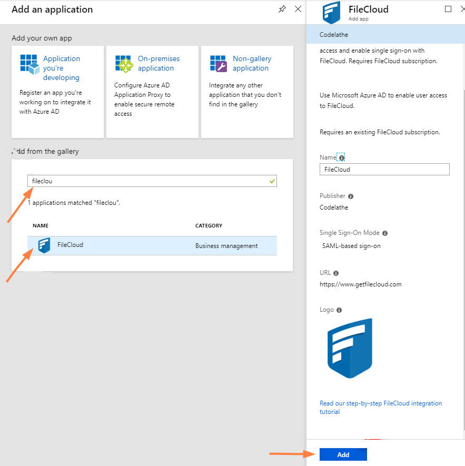The height and width of the screenshot is (466, 465).
Task: Click the https://www.getfilecloud.com URL text
Action: [x=360, y=284]
